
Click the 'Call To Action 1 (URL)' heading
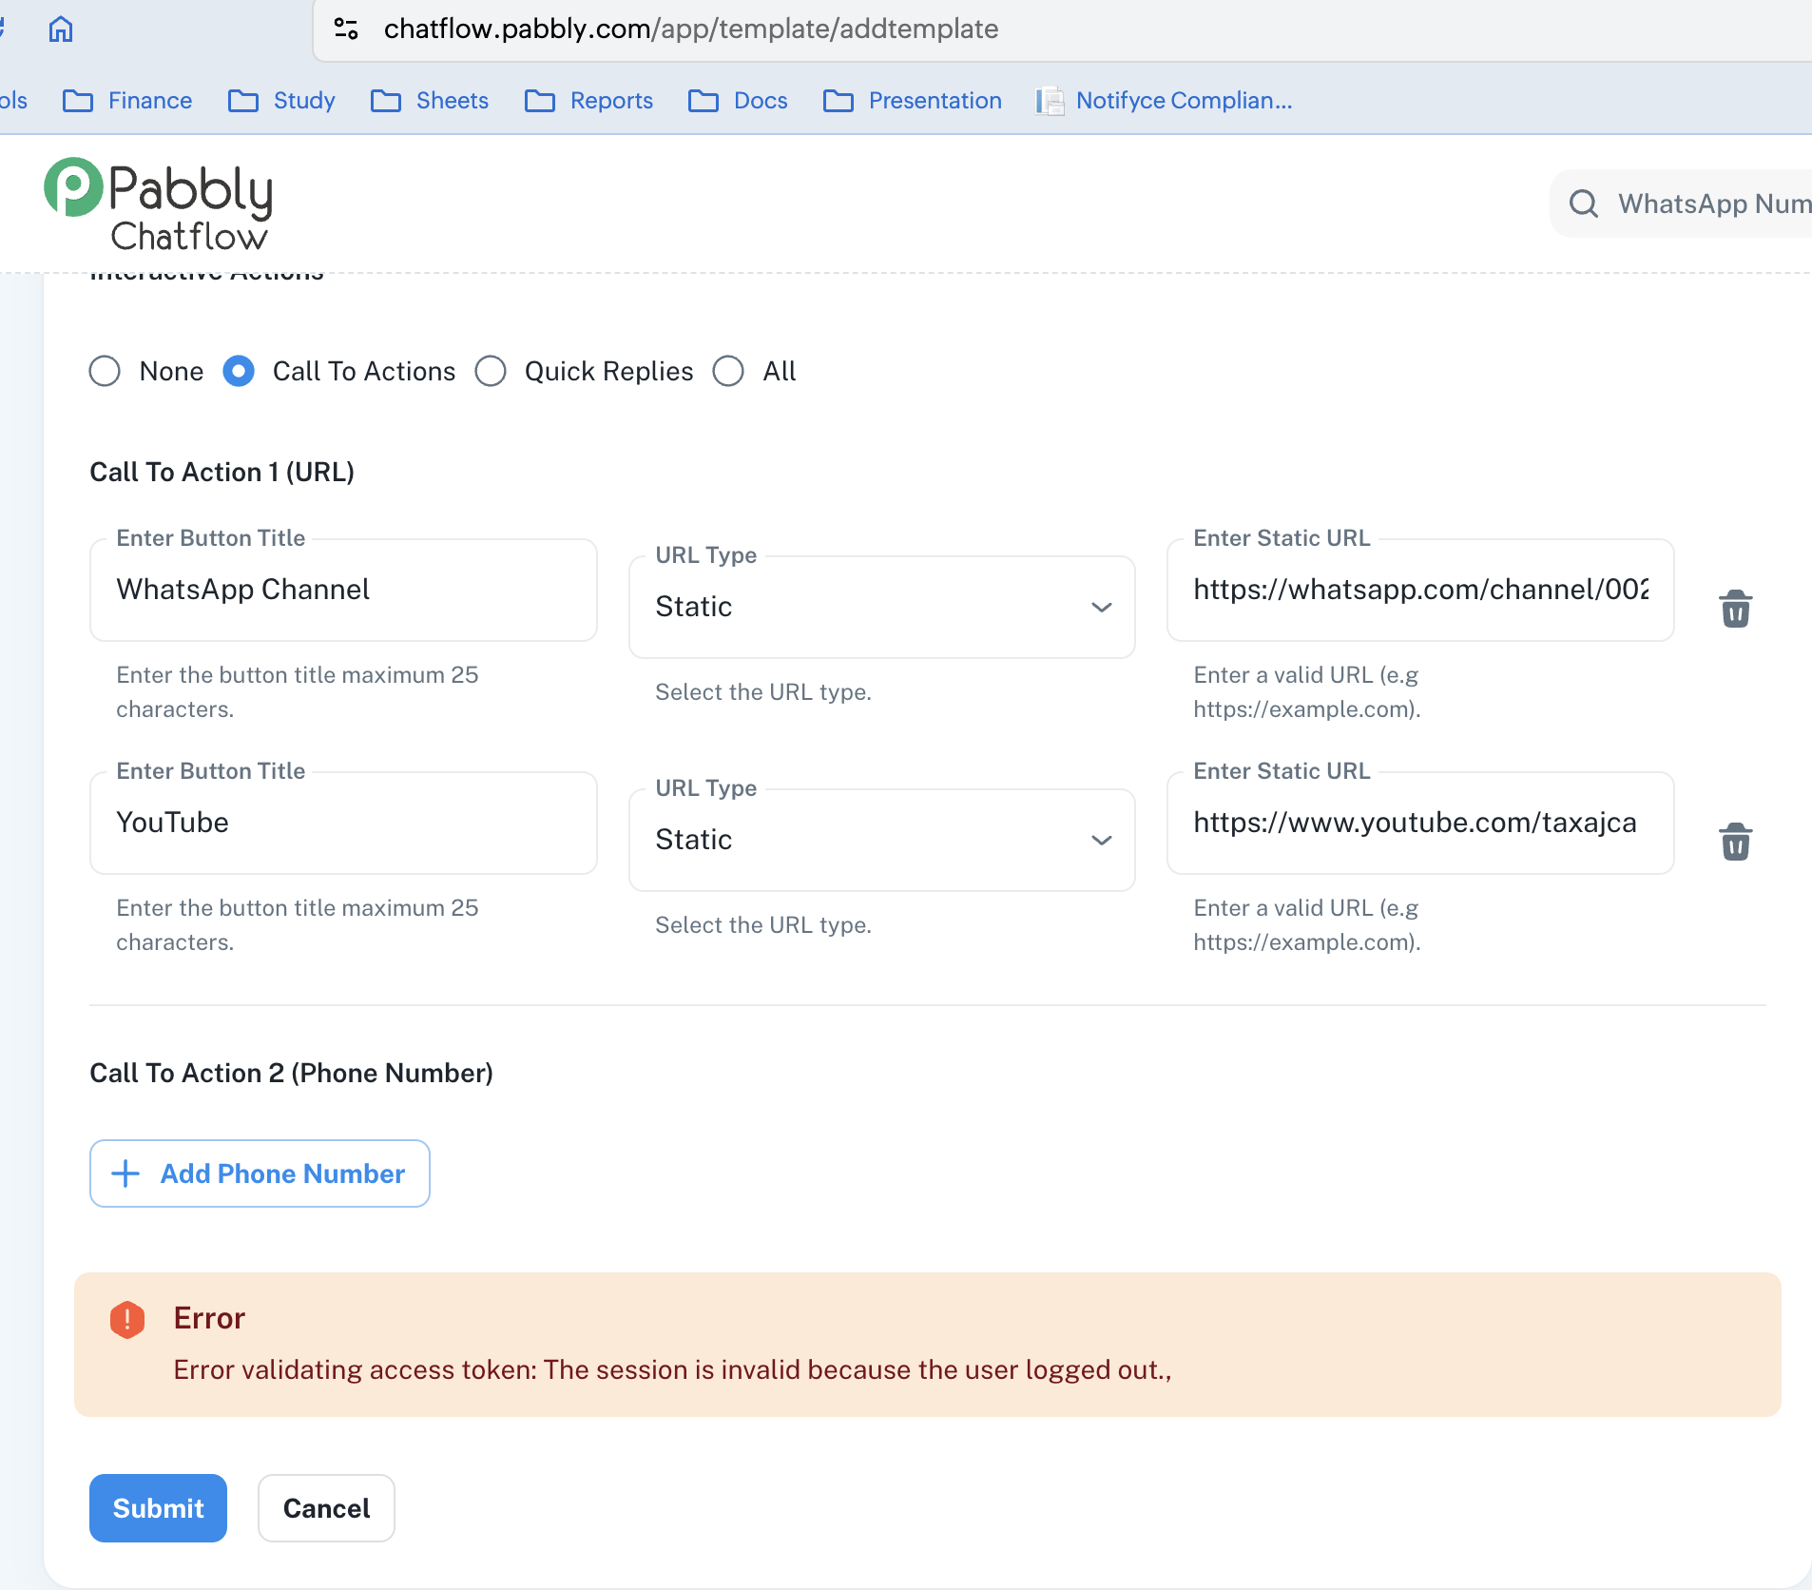point(222,472)
